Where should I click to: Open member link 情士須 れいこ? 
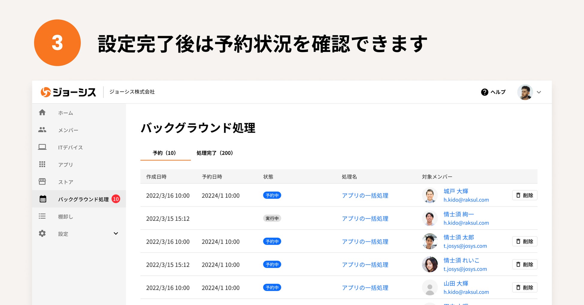pyautogui.click(x=461, y=260)
